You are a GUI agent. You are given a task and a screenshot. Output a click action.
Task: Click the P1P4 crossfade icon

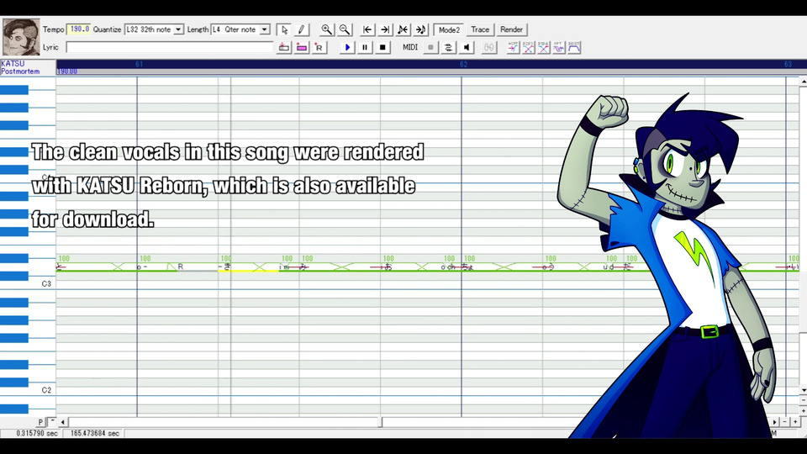pyautogui.click(x=544, y=47)
